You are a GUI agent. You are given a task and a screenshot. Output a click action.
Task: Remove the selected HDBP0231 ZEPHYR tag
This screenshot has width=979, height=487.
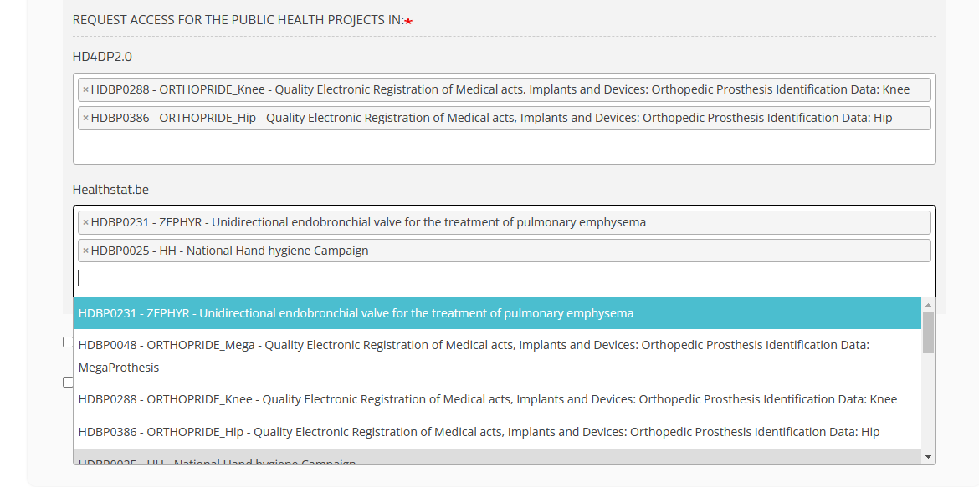click(x=85, y=223)
